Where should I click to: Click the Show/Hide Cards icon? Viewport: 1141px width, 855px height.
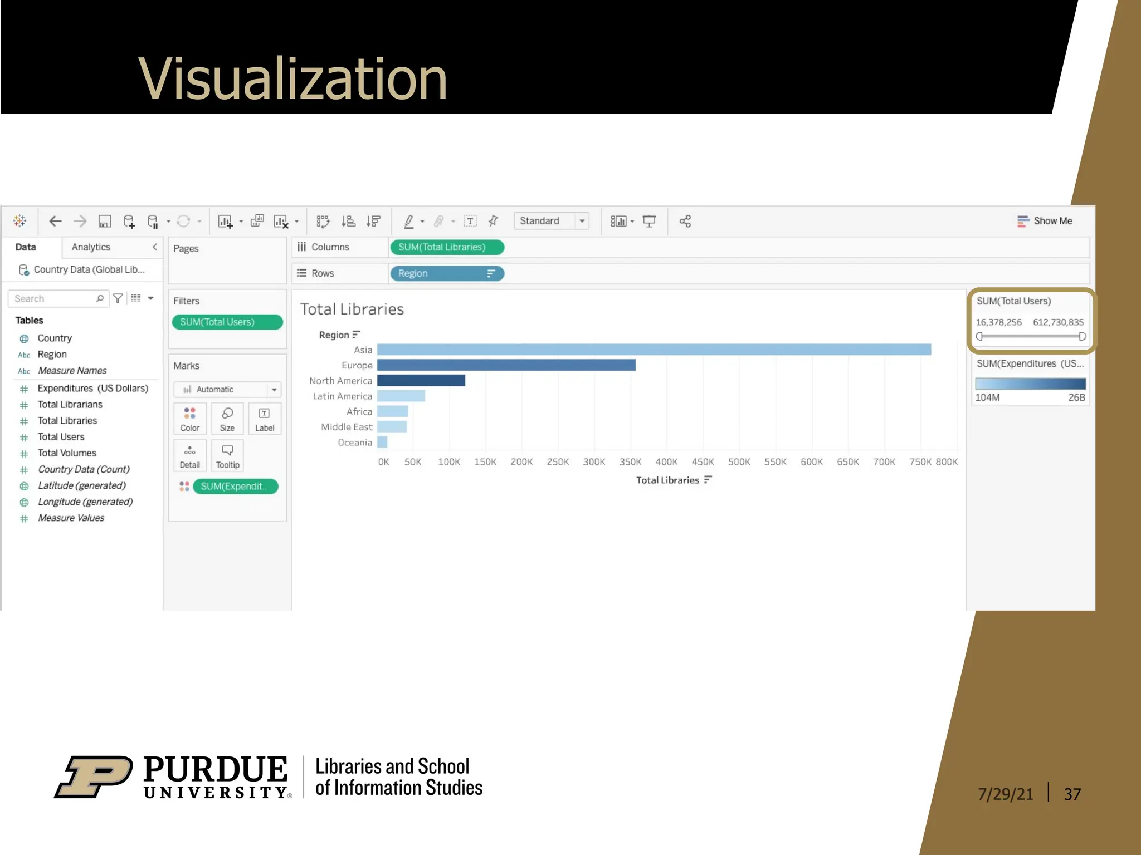(618, 221)
